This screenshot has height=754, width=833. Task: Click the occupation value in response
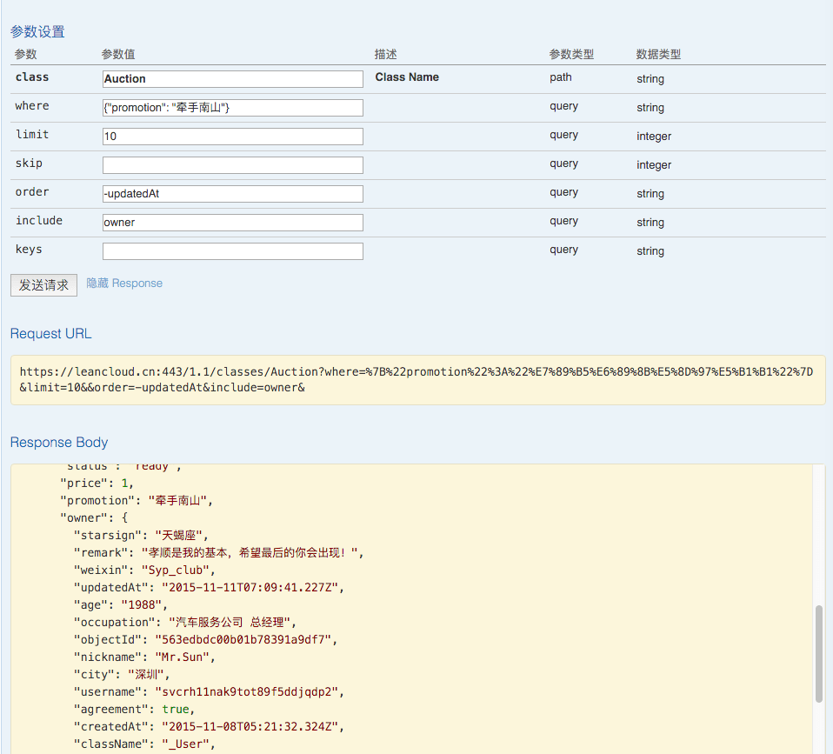click(x=230, y=622)
